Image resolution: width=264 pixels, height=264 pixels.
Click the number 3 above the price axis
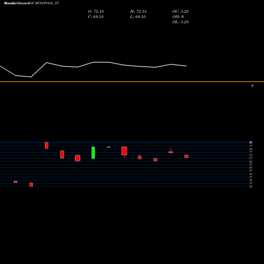[x=252, y=86]
